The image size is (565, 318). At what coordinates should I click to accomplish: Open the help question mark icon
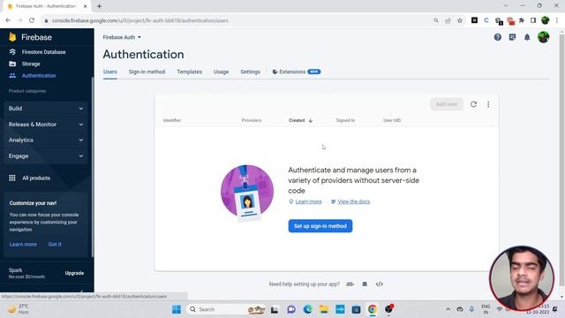(498, 37)
